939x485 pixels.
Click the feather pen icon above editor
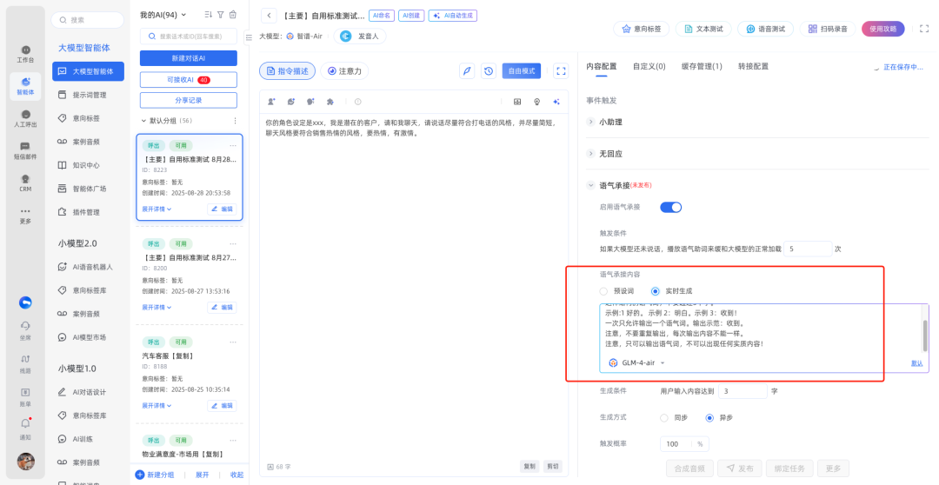pyautogui.click(x=468, y=71)
